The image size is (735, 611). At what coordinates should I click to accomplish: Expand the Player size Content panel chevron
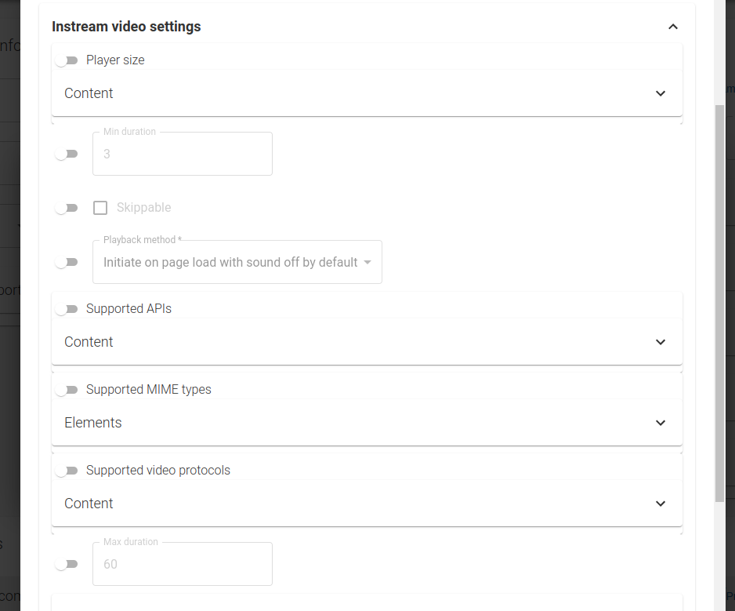click(x=661, y=93)
